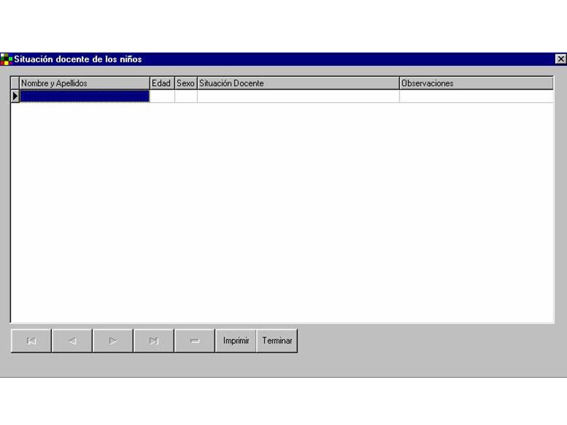Select the Sexo column header
Screen dimensions: 567x425
pos(185,83)
